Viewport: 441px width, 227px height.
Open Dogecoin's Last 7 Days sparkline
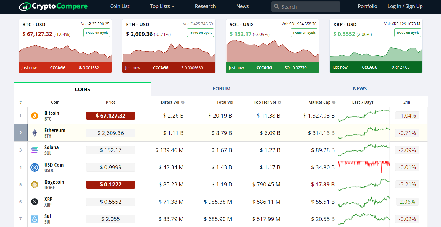(x=364, y=184)
